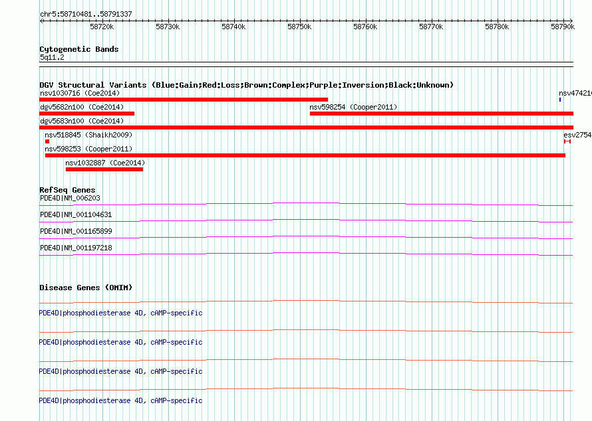This screenshot has height=421, width=592.
Task: Select the Disease Genes (OMIM) track title
Action: pos(86,288)
